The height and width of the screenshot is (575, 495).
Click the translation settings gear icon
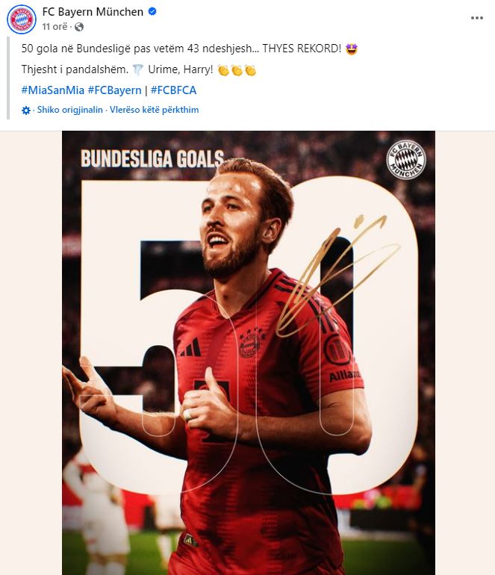(26, 110)
